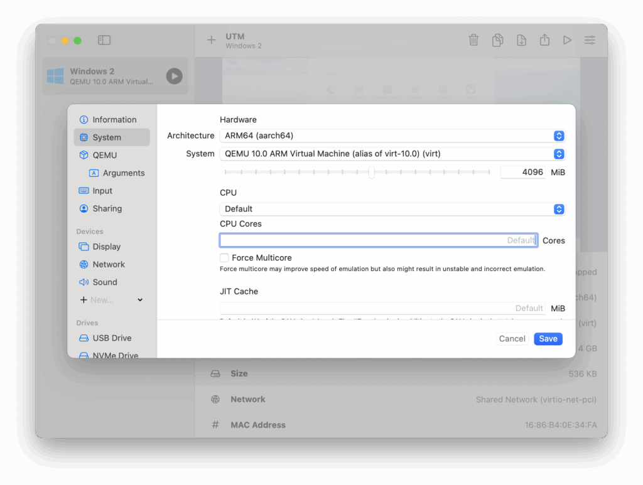Click the plus icon to add VM
The height and width of the screenshot is (485, 643).
(211, 40)
